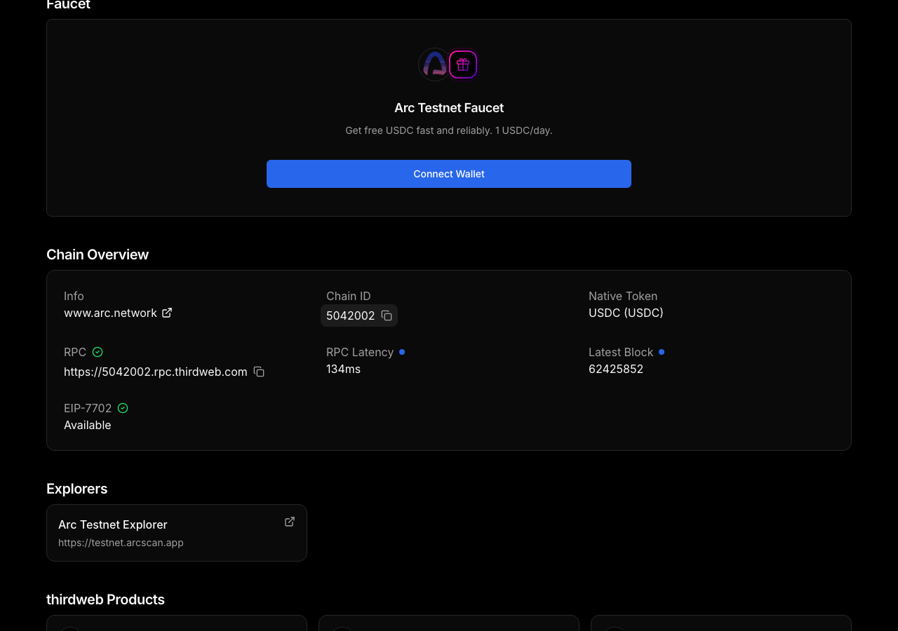898x631 pixels.
Task: Click the Native Token value USDC (USDC)
Action: pyautogui.click(x=626, y=313)
